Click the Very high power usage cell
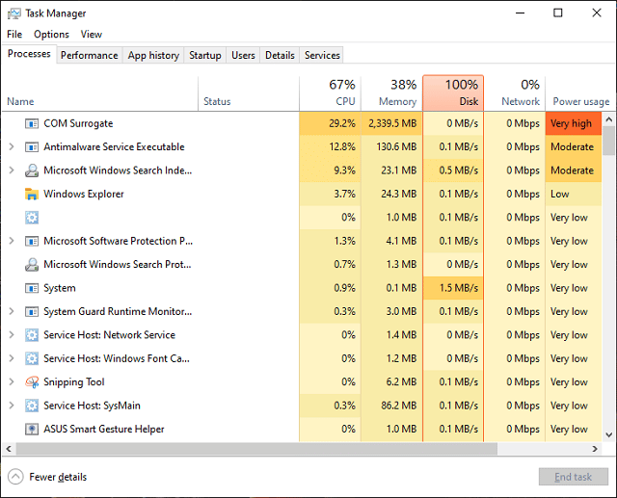The height and width of the screenshot is (498, 617). point(574,124)
